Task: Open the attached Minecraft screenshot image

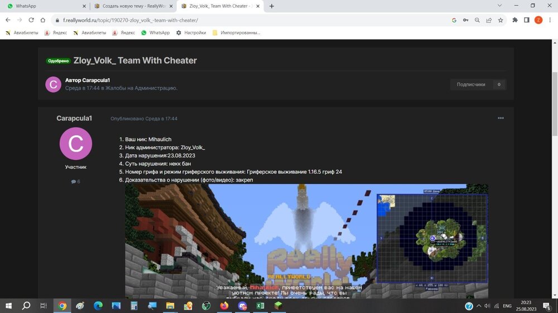Action: coord(306,241)
